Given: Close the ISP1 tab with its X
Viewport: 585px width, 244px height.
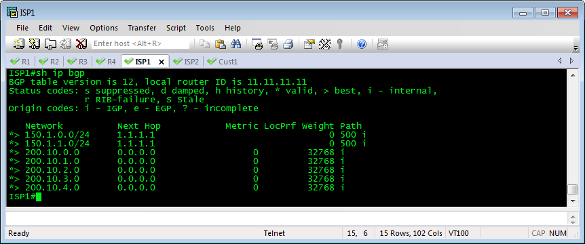Looking at the screenshot, I should click(x=162, y=62).
